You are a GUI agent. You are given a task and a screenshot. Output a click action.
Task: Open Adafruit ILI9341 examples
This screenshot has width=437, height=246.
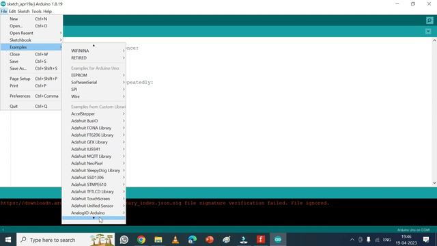point(94,149)
